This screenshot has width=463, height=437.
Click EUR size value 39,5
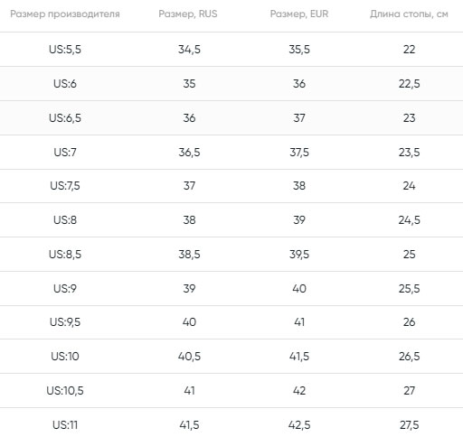(x=299, y=255)
